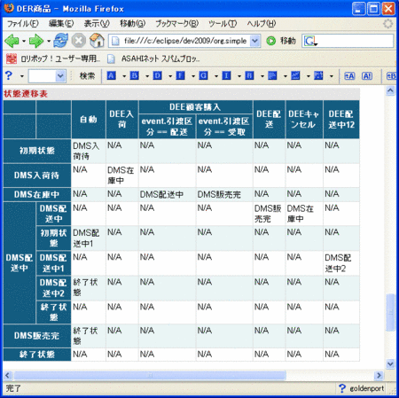This screenshot has width=399, height=398.
Task: Click the horizontal scrollbar thumb
Action: 150,375
